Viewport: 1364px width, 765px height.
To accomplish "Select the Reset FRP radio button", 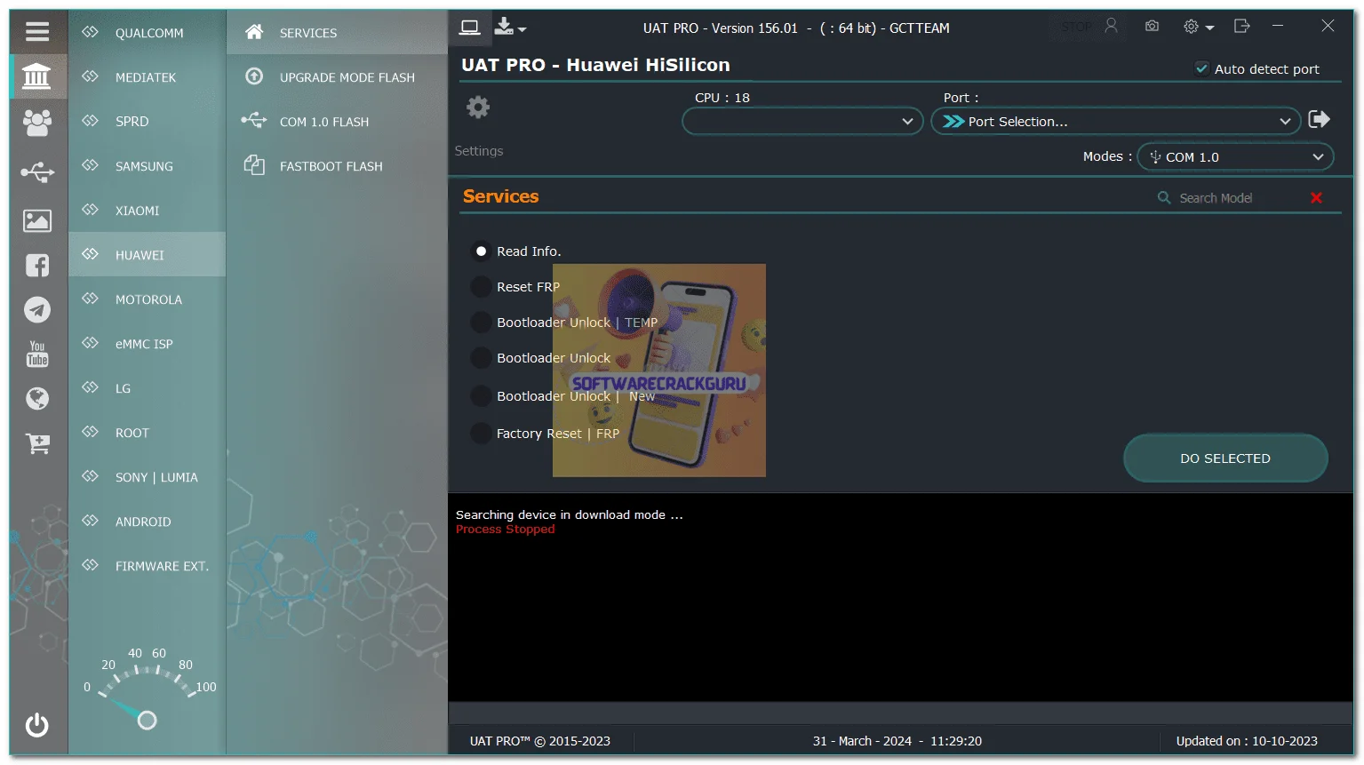I will point(481,287).
